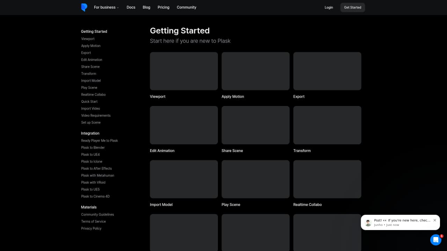Open the Share Scene card thumbnail

pos(256,125)
